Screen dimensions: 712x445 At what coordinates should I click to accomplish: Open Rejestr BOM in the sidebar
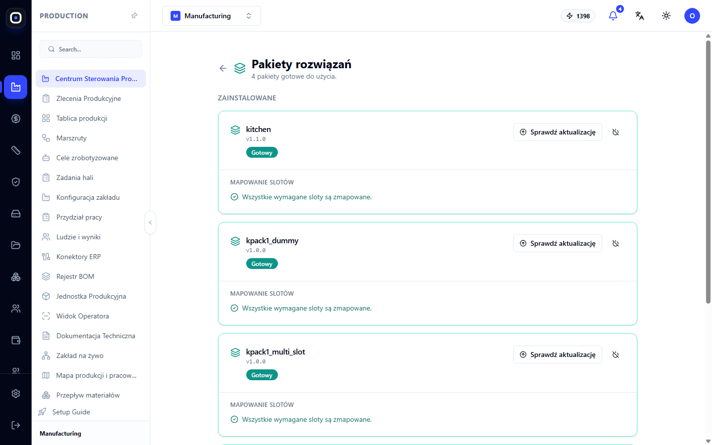click(91, 276)
